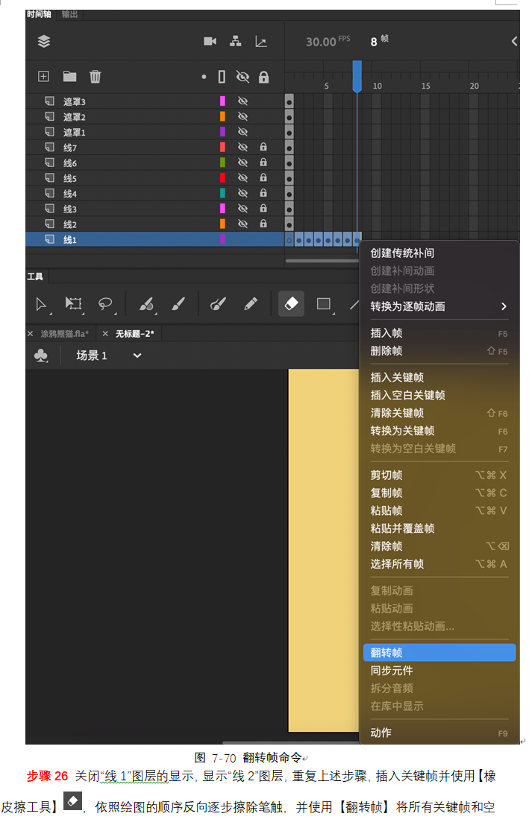Delete layer with trash icon
The image size is (529, 834).
pos(96,77)
